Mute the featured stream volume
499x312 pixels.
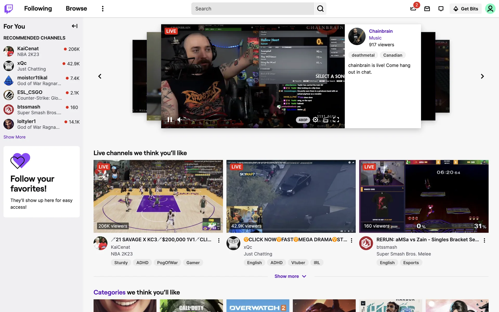(180, 120)
